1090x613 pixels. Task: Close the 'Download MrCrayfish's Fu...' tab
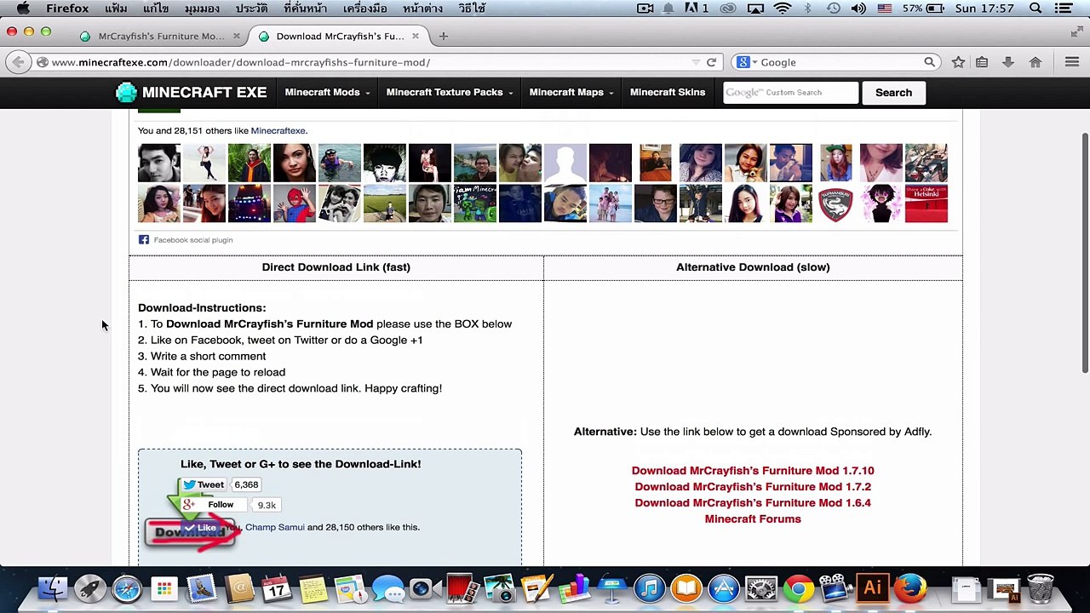point(416,36)
